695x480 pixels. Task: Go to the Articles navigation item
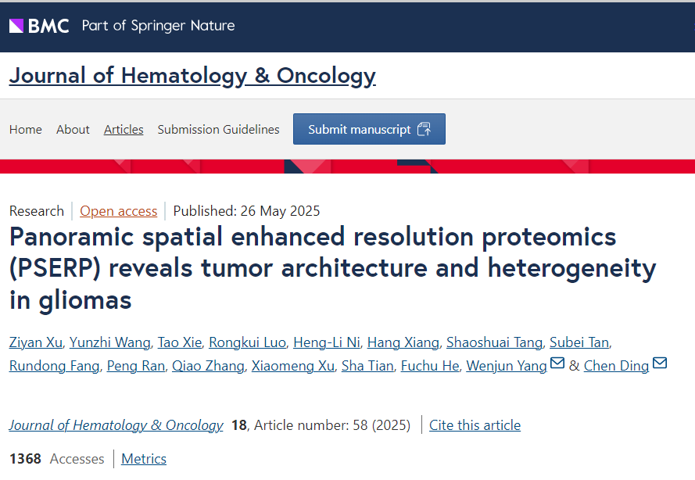124,130
